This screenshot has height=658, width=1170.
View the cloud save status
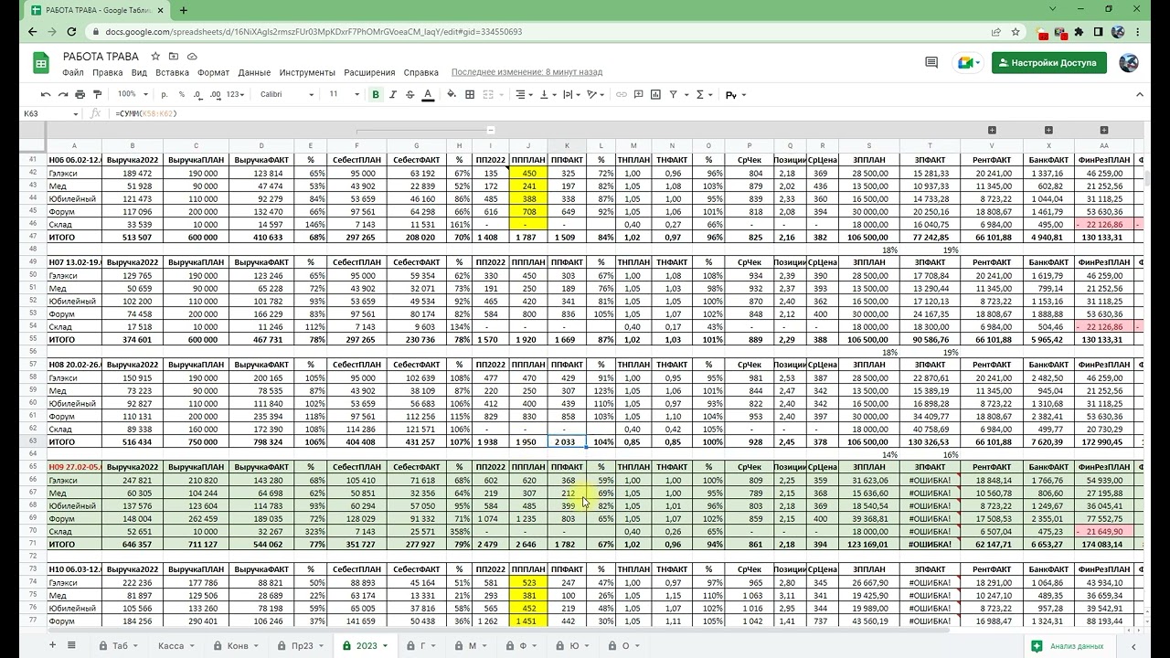pyautogui.click(x=192, y=57)
